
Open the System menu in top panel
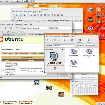pos(7,1)
